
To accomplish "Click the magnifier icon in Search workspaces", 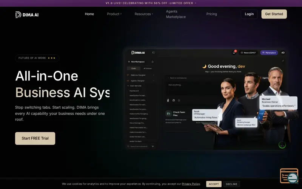I will pyautogui.click(x=128, y=146).
